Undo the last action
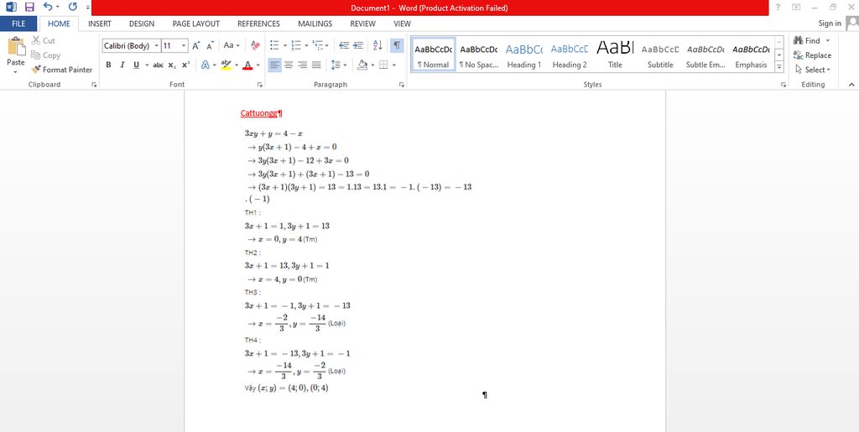Viewport: 859px width, 432px height. coord(48,7)
